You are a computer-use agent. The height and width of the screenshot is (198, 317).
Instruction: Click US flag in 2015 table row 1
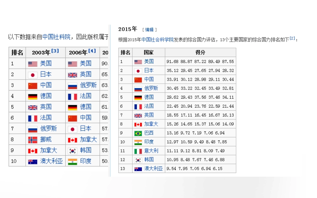pos(138,62)
